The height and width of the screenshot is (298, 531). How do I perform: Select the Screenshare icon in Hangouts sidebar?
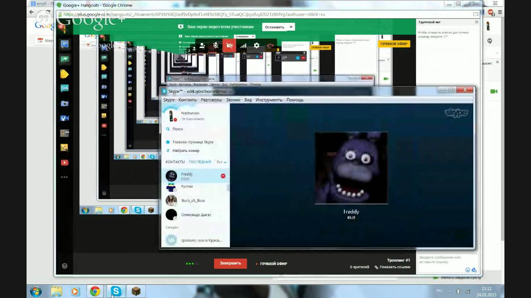pyautogui.click(x=64, y=59)
